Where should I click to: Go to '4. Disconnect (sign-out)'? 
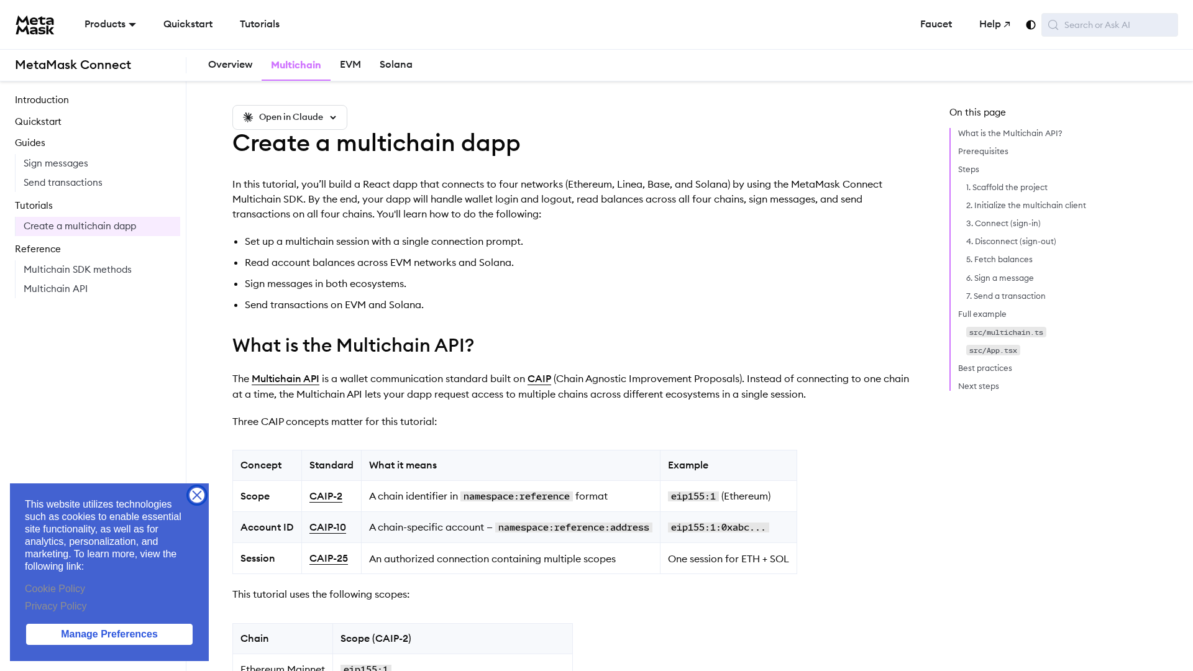coord(1011,242)
